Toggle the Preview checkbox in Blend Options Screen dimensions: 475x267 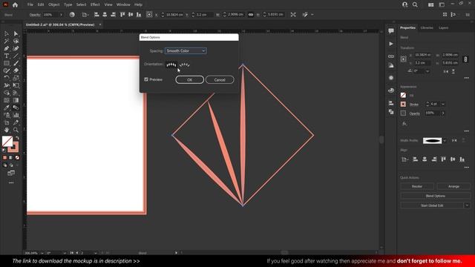click(x=146, y=79)
